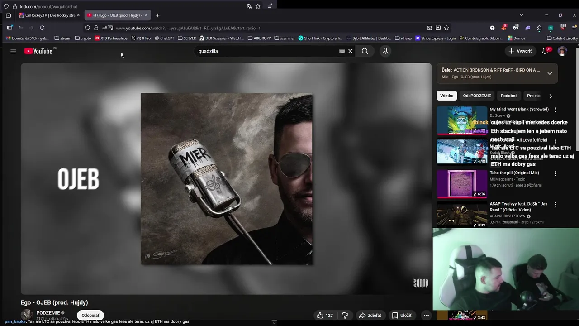Like the video with 127 likes
Viewport: 579px width, 326px height.
325,315
